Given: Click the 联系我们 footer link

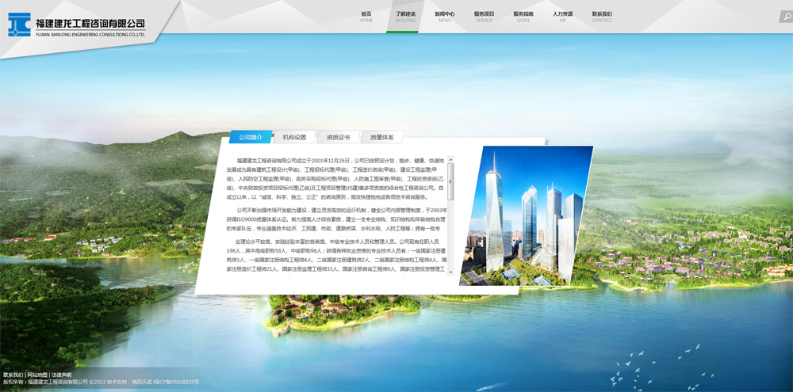Looking at the screenshot, I should [13, 375].
